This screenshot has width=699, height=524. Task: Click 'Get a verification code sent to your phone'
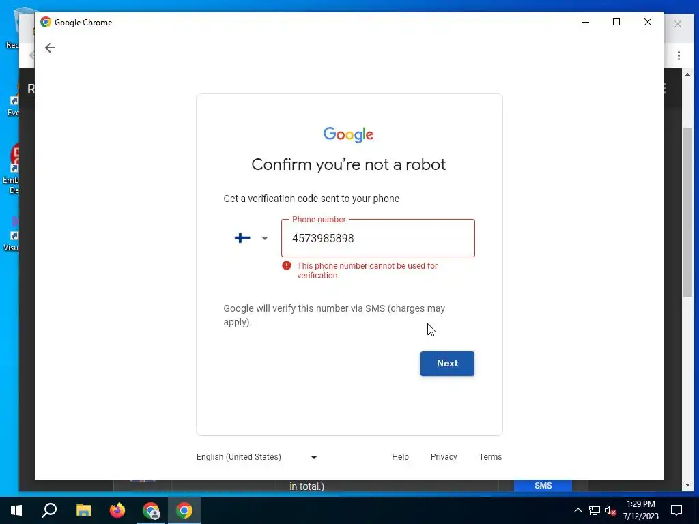point(311,199)
